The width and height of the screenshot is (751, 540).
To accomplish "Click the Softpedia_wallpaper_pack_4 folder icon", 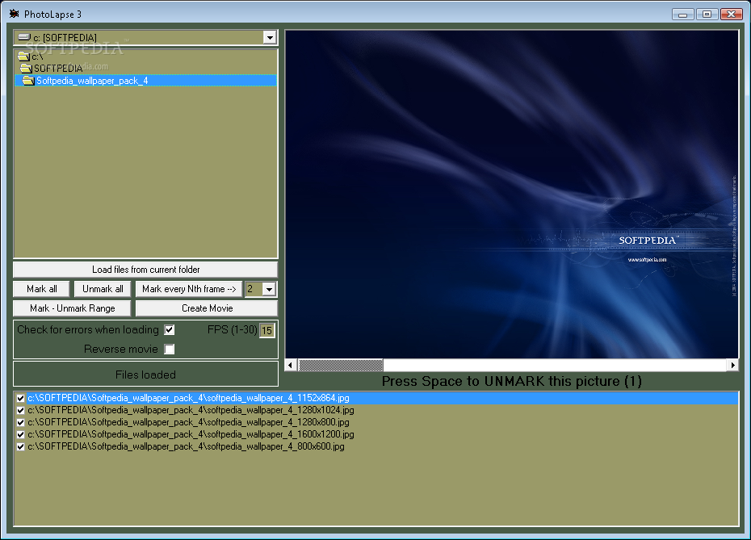I will 29,81.
